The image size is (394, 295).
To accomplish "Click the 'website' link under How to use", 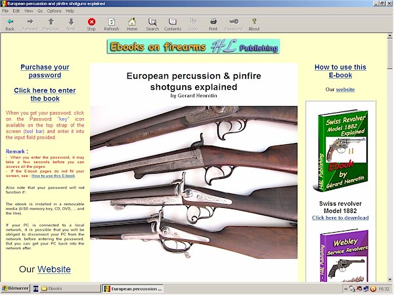I will [345, 90].
